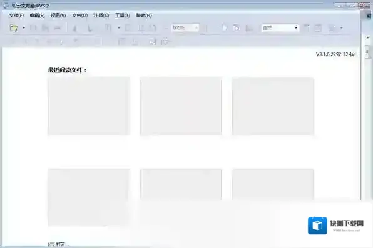Viewport: 373px width, 248px height.
Task: Open the 帮助(H) menu
Action: point(144,16)
